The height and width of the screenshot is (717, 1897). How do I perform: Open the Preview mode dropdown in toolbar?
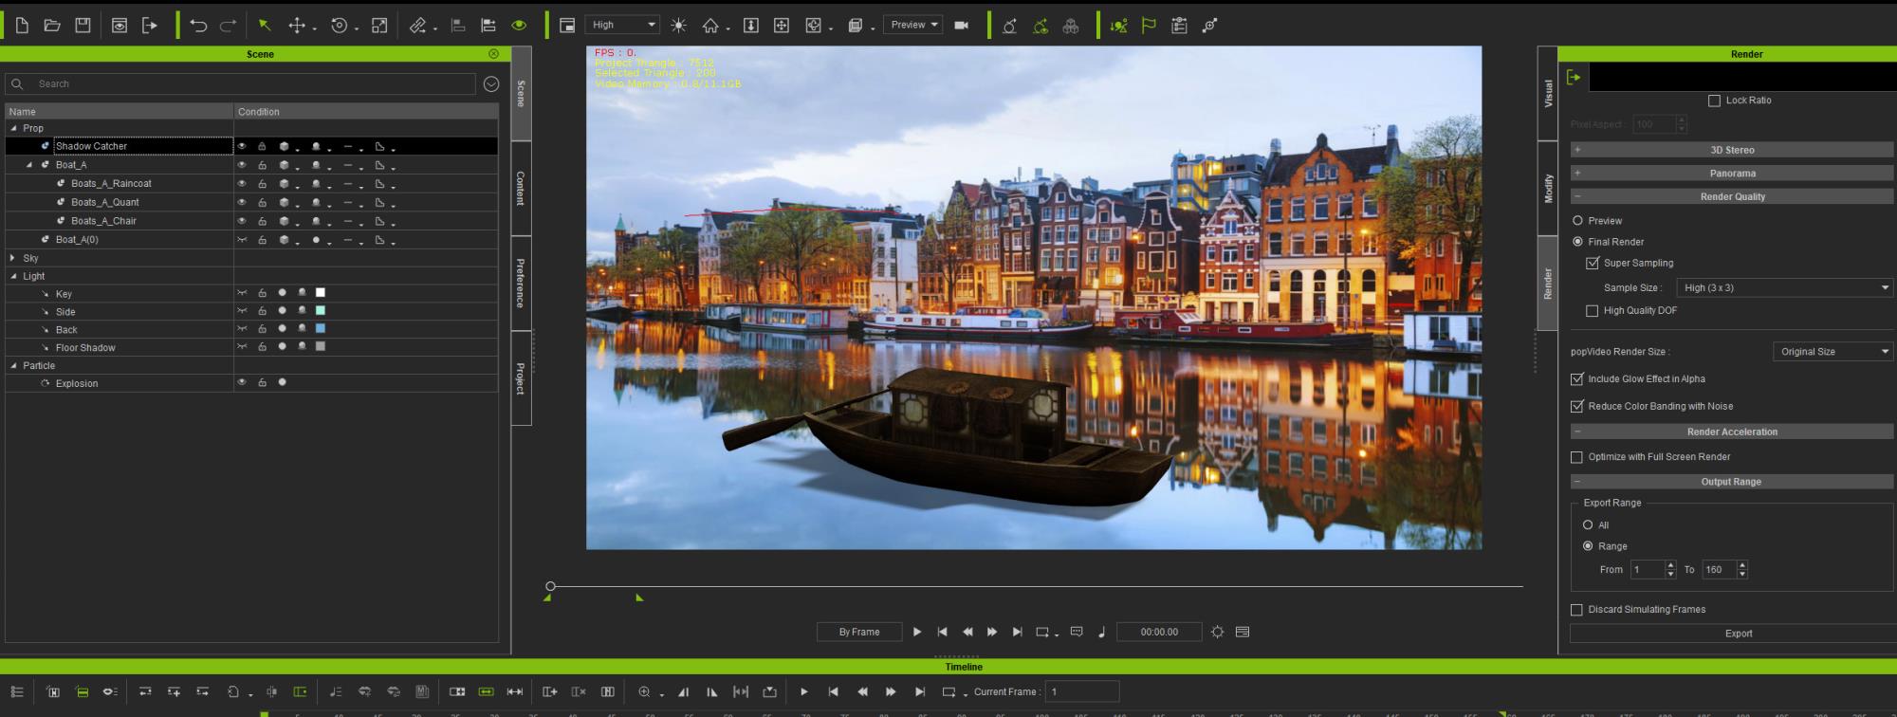[913, 25]
